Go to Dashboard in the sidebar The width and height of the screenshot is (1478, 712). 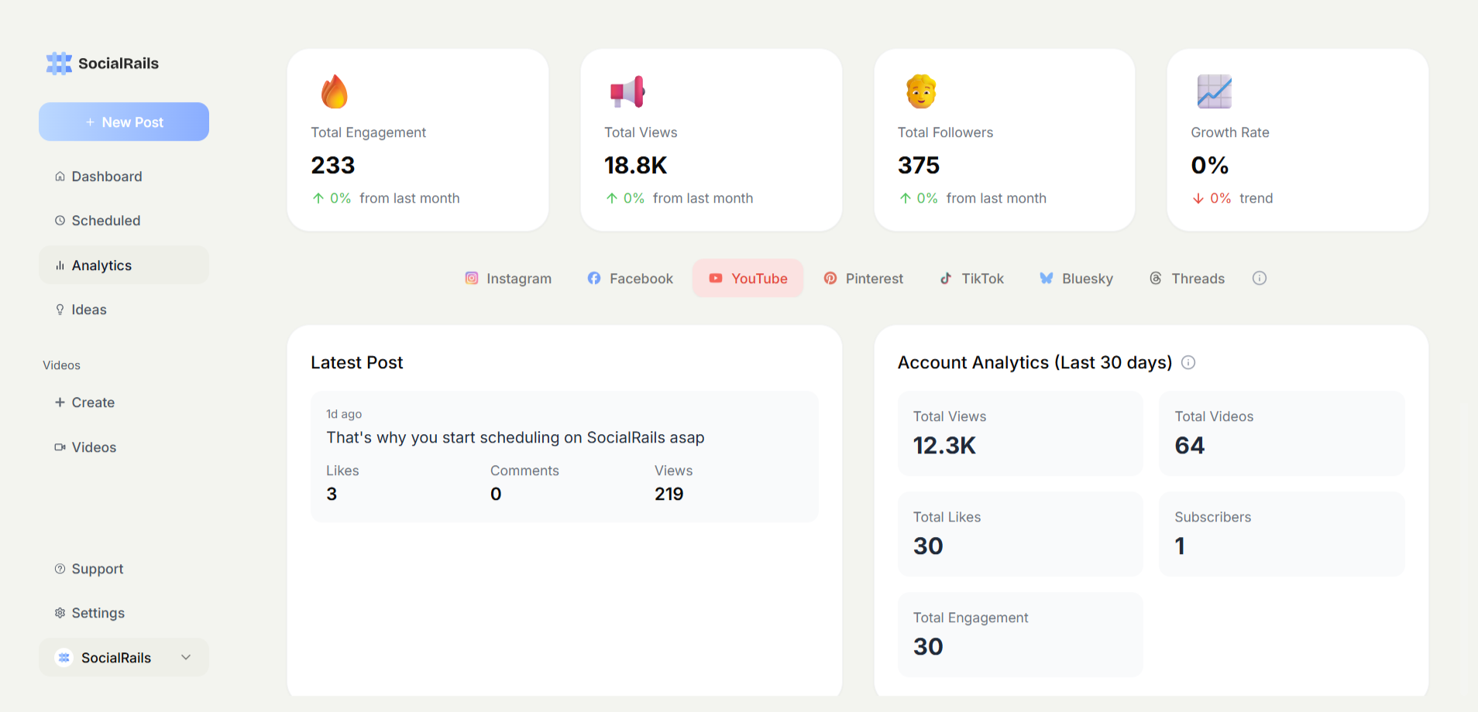point(124,176)
